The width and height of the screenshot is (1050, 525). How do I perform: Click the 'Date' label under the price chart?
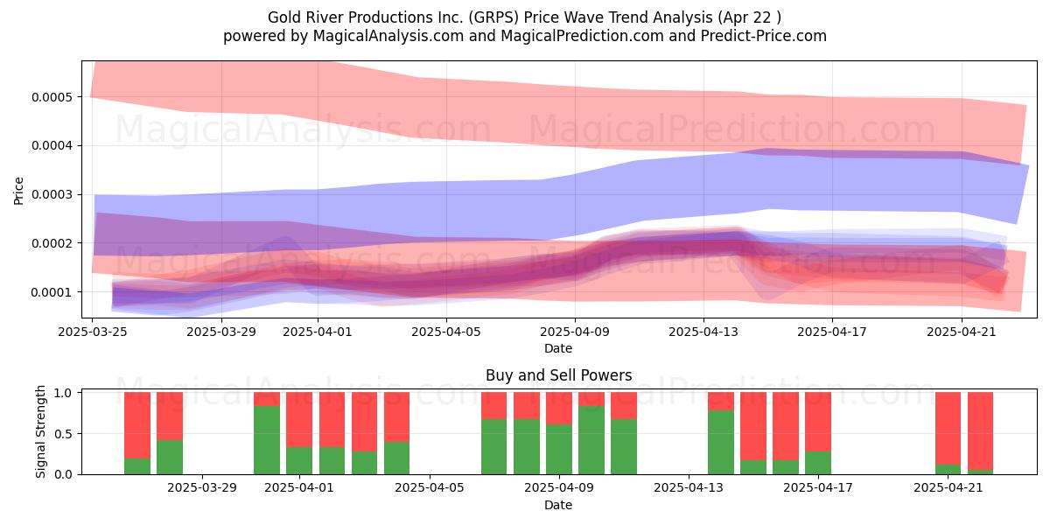click(558, 348)
